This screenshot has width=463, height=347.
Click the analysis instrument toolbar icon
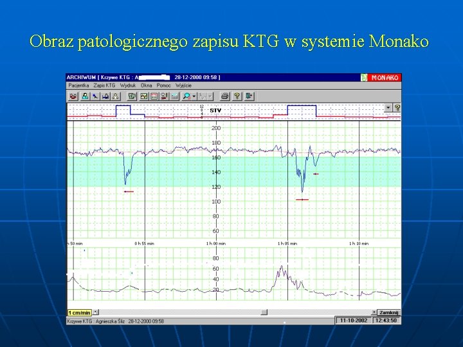pos(164,96)
